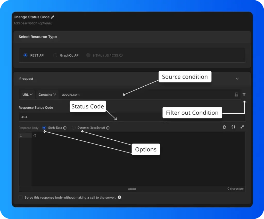Select the REST API radio button

point(26,55)
